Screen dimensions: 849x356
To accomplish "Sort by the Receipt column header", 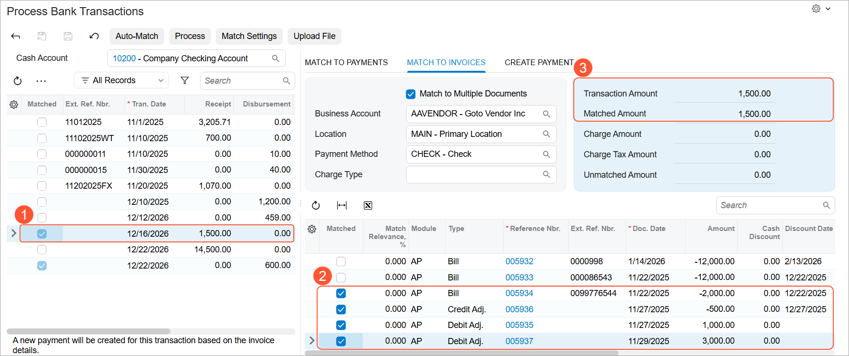I will tap(218, 104).
